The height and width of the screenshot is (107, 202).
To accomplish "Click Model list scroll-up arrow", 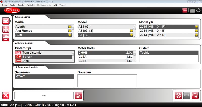I will (x=135, y=26).
